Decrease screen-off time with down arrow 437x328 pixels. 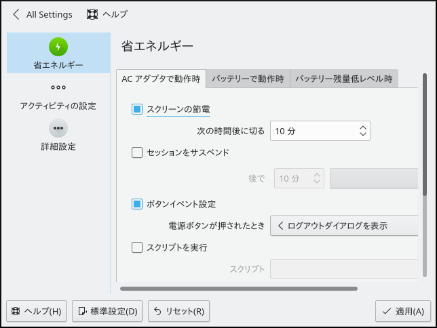coord(362,134)
